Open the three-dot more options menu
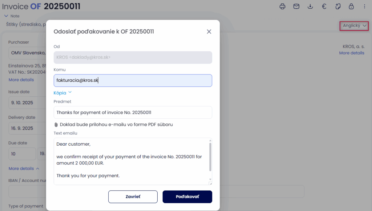The height and width of the screenshot is (211, 372). (x=364, y=6)
